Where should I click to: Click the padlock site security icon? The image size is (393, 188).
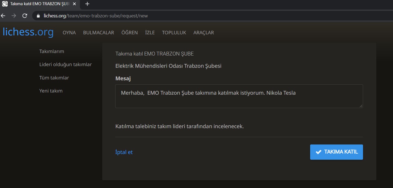point(38,16)
